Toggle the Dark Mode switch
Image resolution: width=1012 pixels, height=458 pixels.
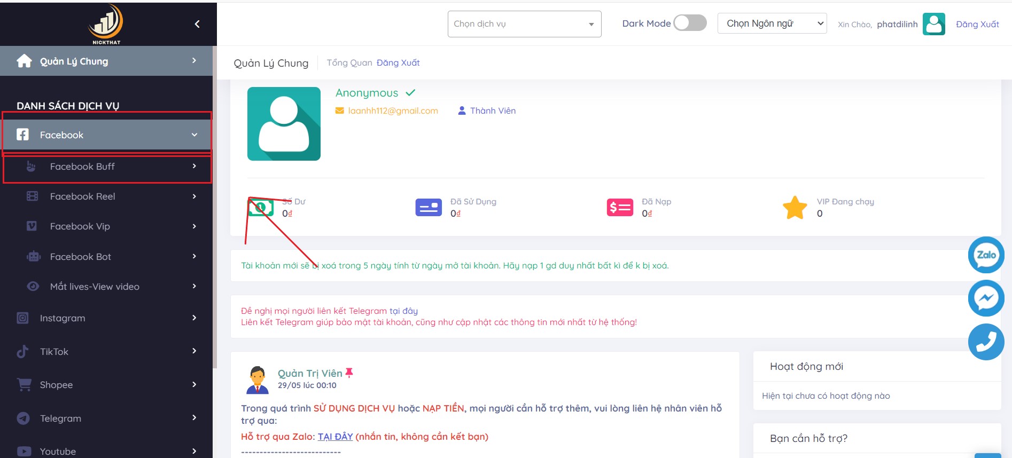pos(690,23)
